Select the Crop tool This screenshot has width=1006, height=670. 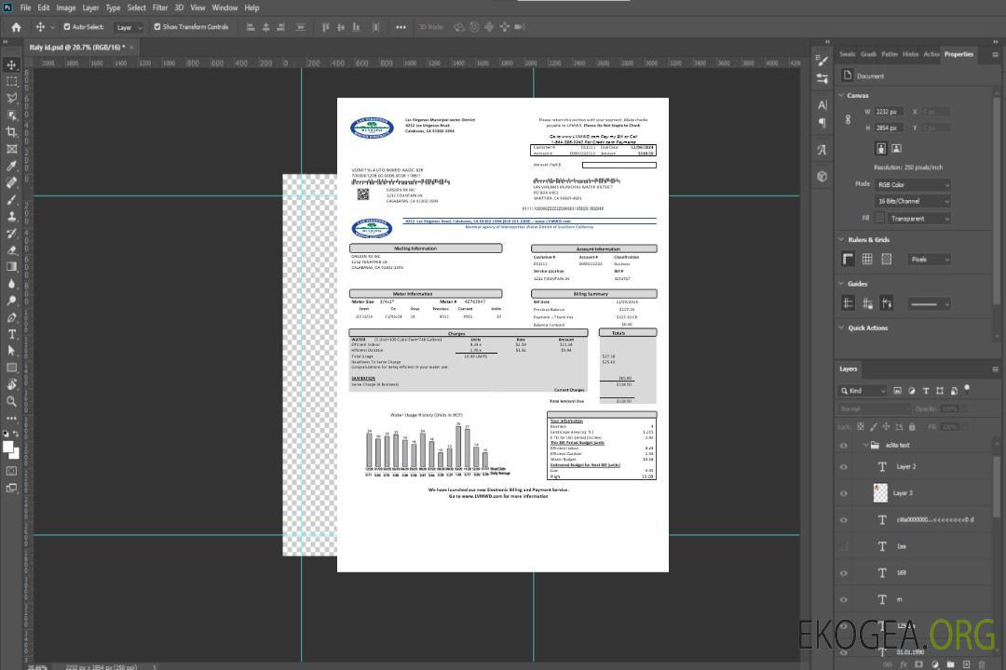[x=11, y=132]
